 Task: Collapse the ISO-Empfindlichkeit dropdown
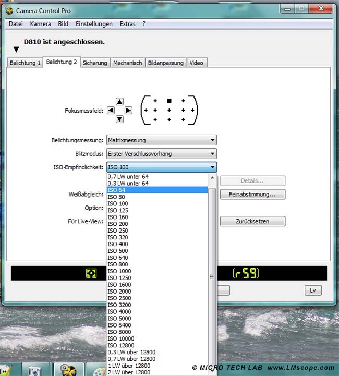(x=162, y=167)
